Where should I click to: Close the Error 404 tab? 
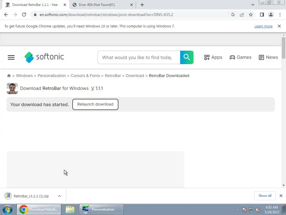coord(132,5)
